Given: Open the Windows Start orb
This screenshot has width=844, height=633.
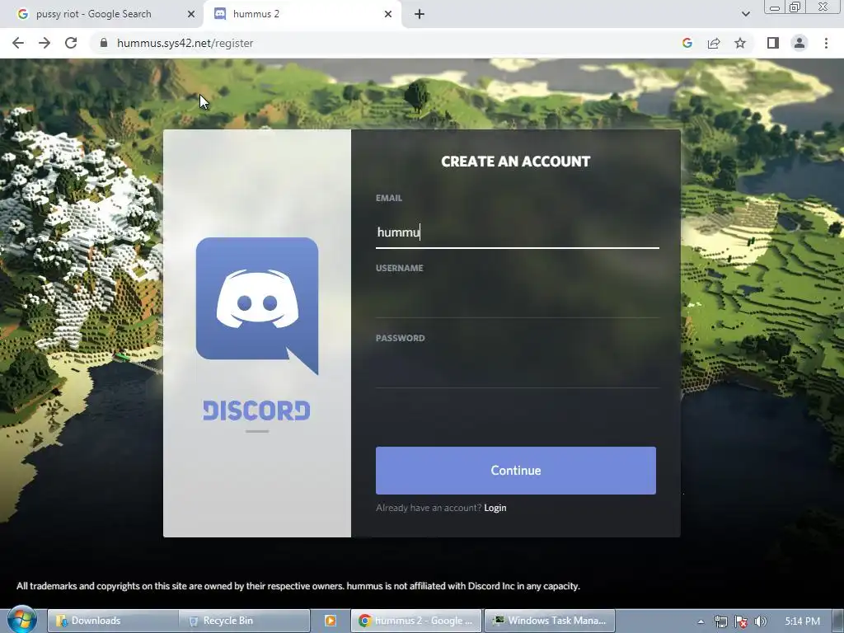Looking at the screenshot, I should pyautogui.click(x=21, y=620).
